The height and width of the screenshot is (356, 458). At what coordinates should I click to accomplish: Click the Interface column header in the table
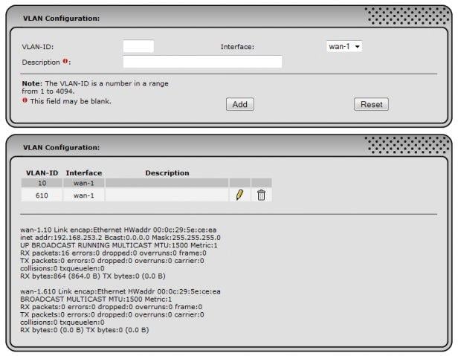coord(83,173)
